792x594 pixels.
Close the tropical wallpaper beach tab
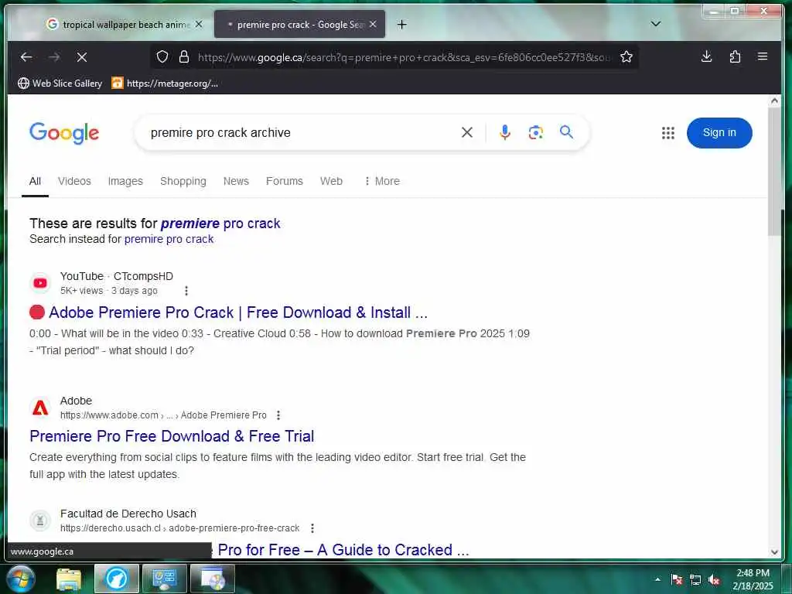point(199,24)
